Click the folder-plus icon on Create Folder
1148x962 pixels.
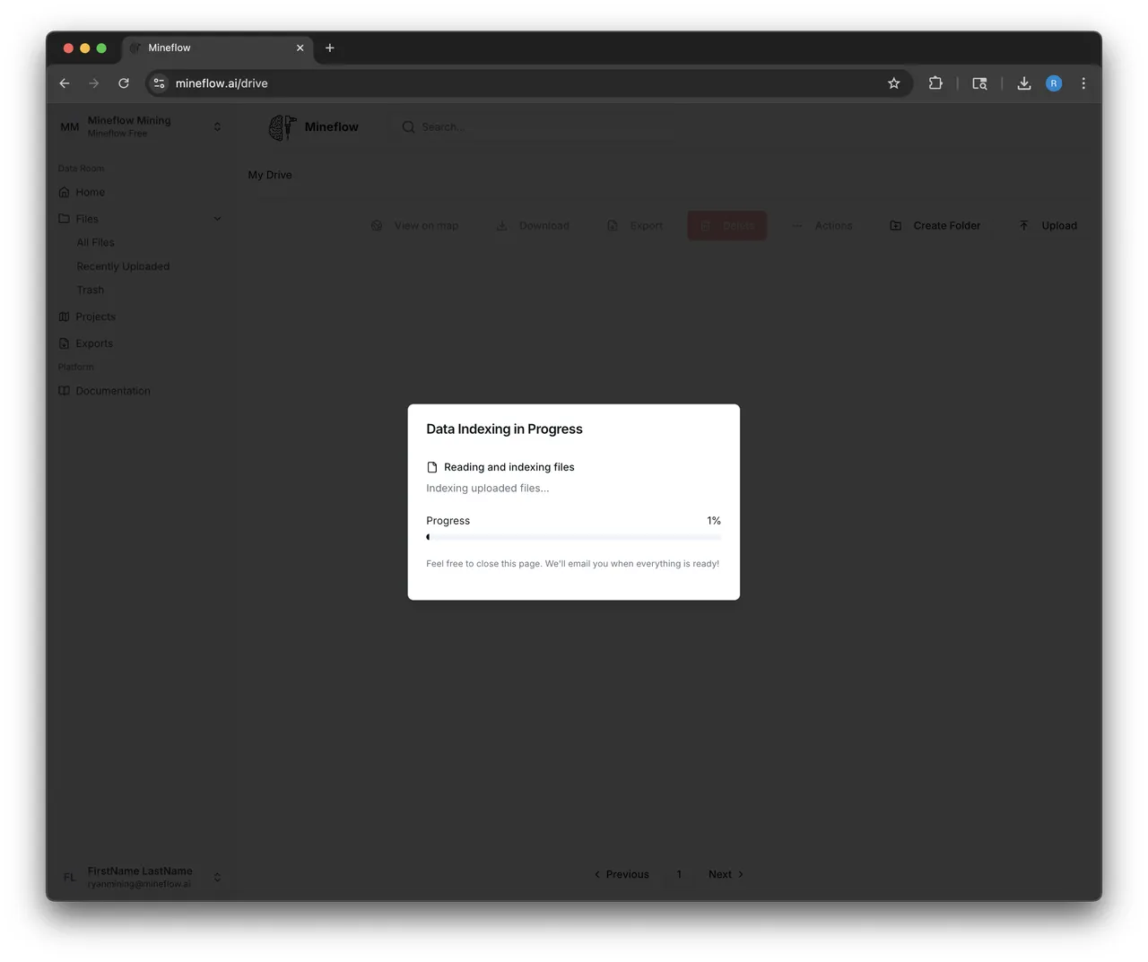pos(895,226)
